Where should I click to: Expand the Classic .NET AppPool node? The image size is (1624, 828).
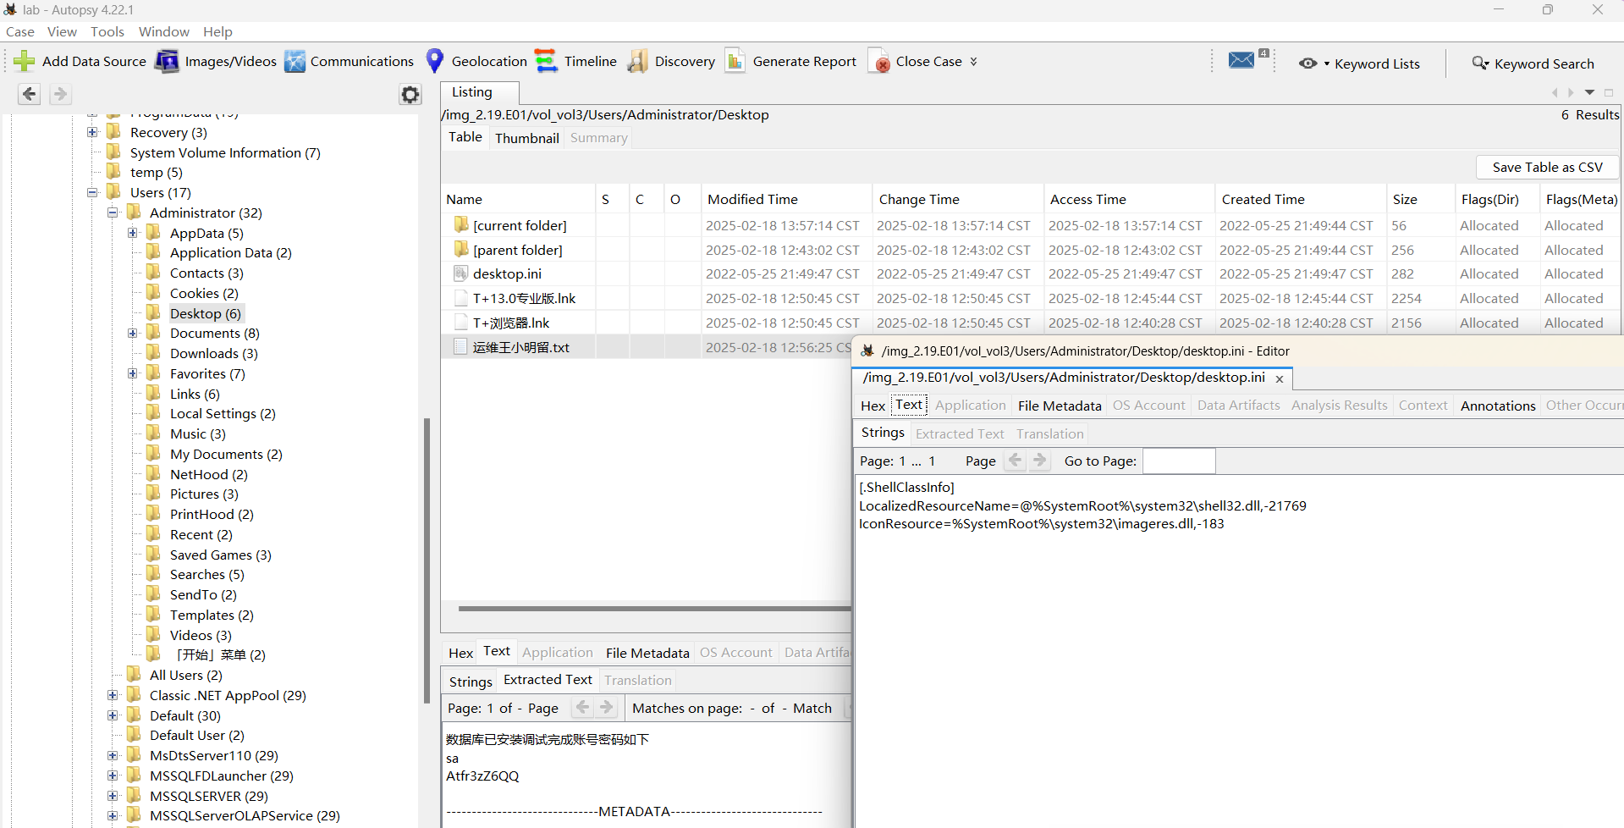coord(113,695)
